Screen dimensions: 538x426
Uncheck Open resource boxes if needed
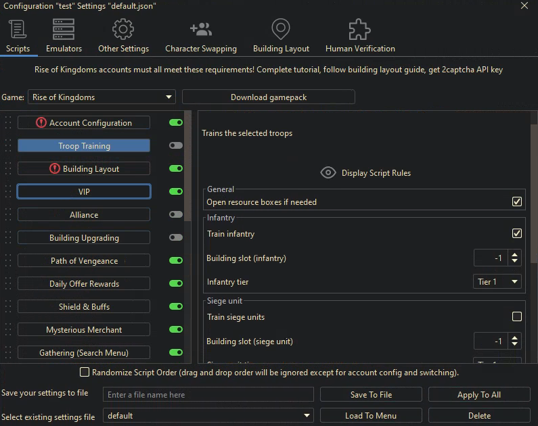pos(517,202)
